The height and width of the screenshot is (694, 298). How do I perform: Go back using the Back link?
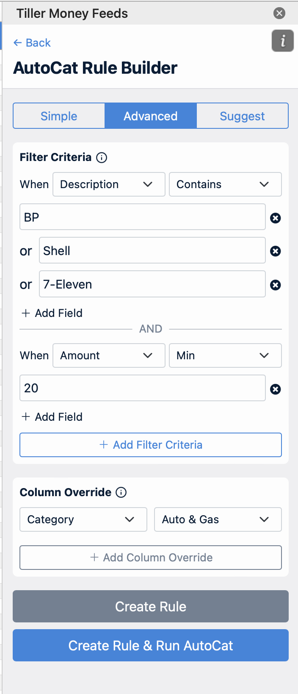(32, 43)
